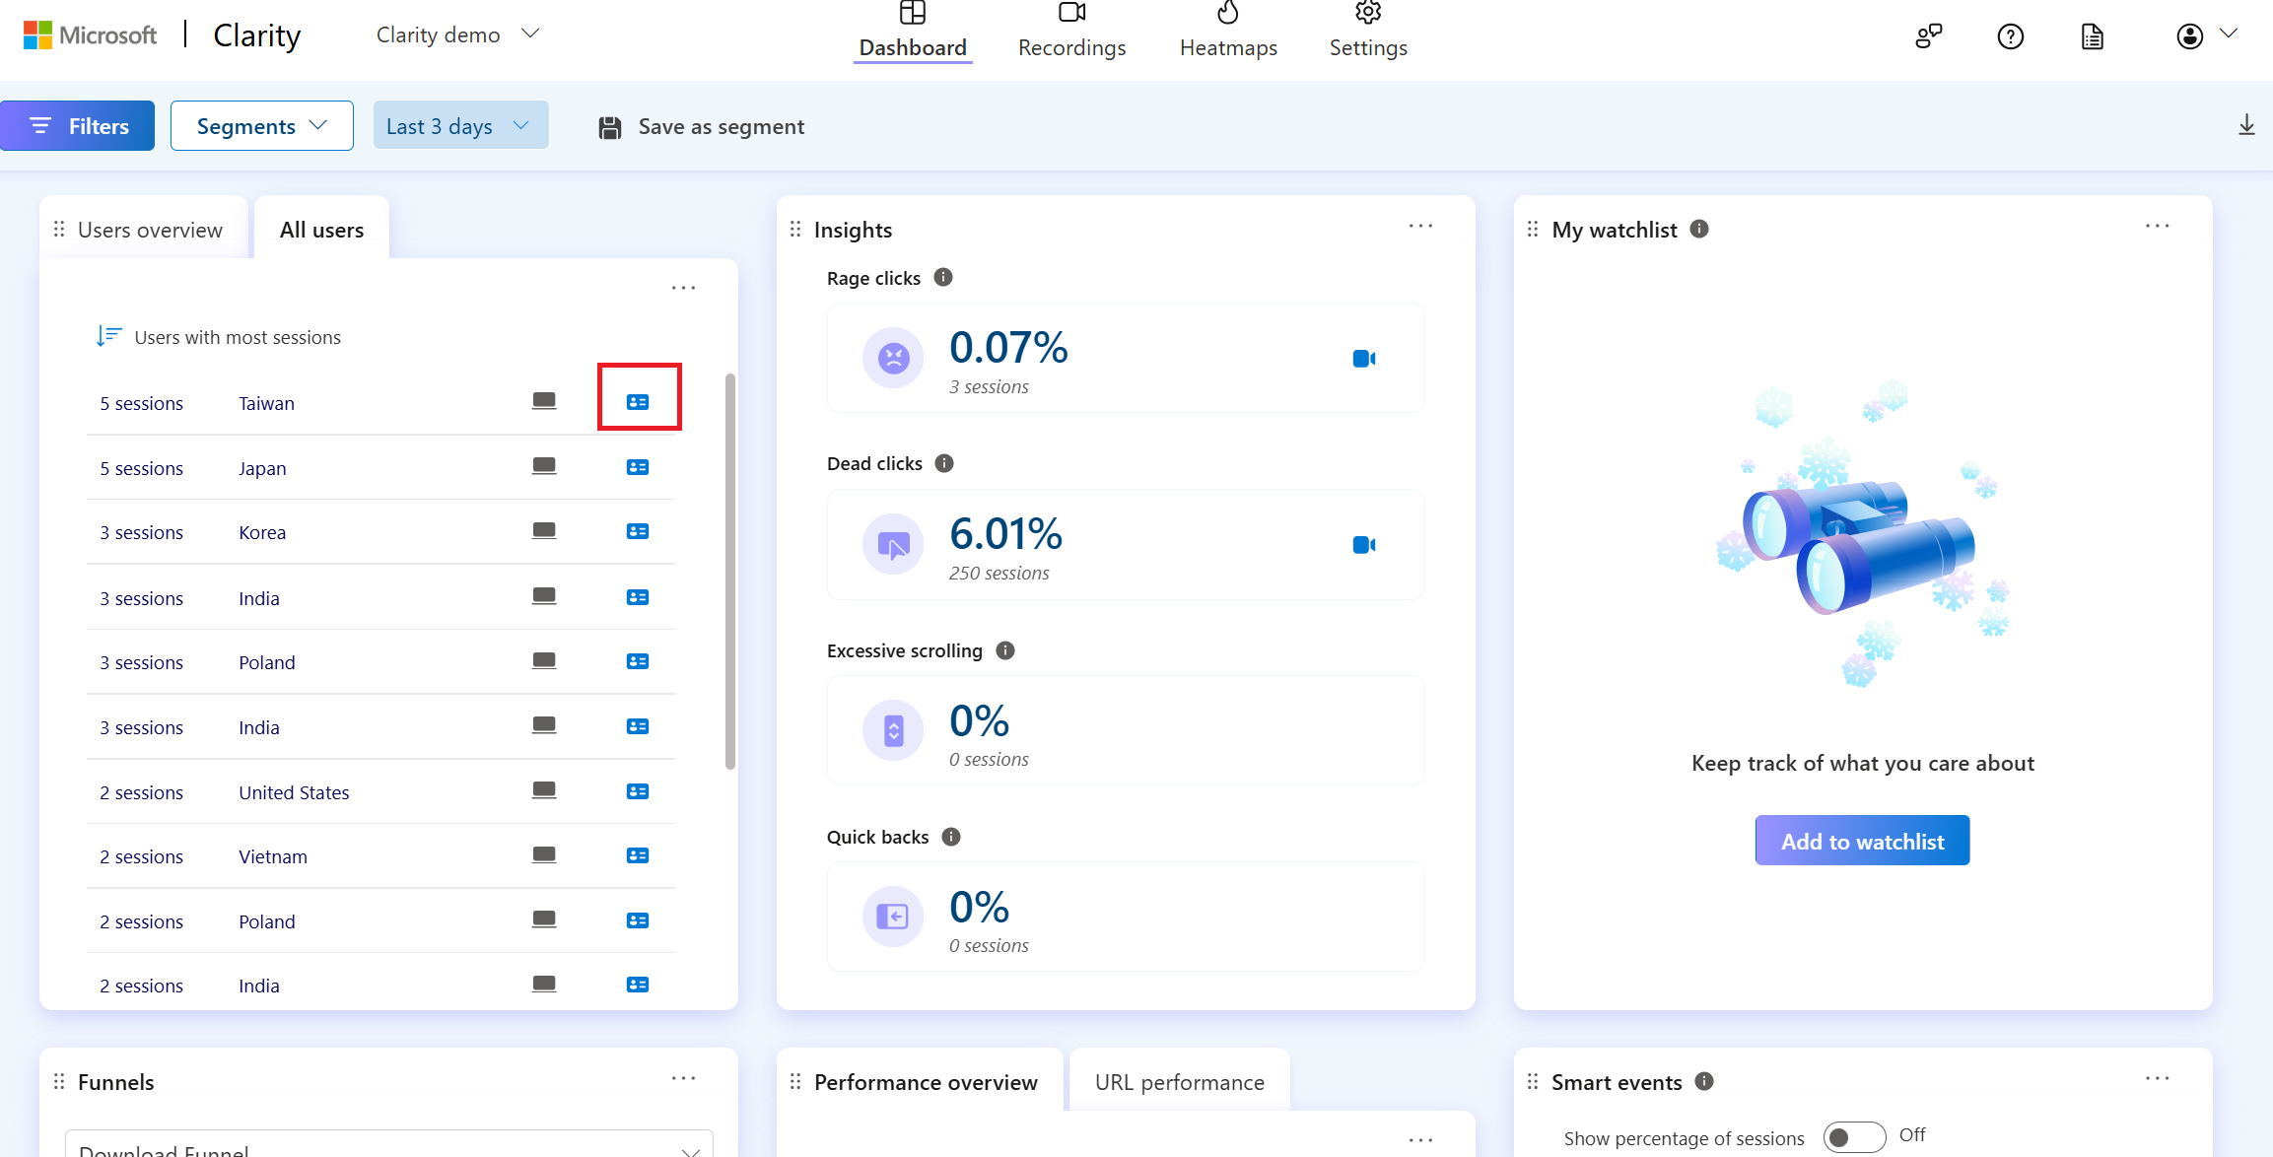Open user details icon for Japan row
2273x1157 pixels.
click(638, 467)
